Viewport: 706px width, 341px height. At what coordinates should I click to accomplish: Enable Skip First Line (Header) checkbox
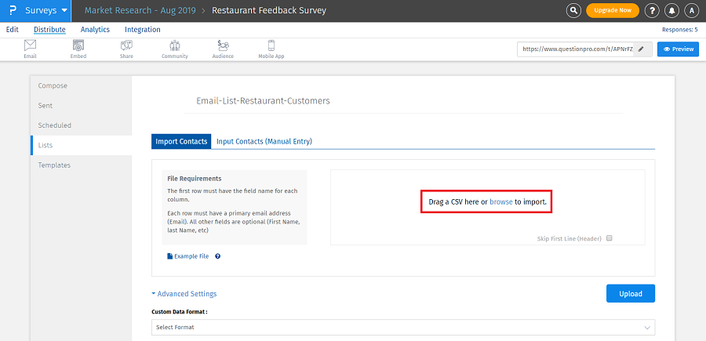[609, 238]
